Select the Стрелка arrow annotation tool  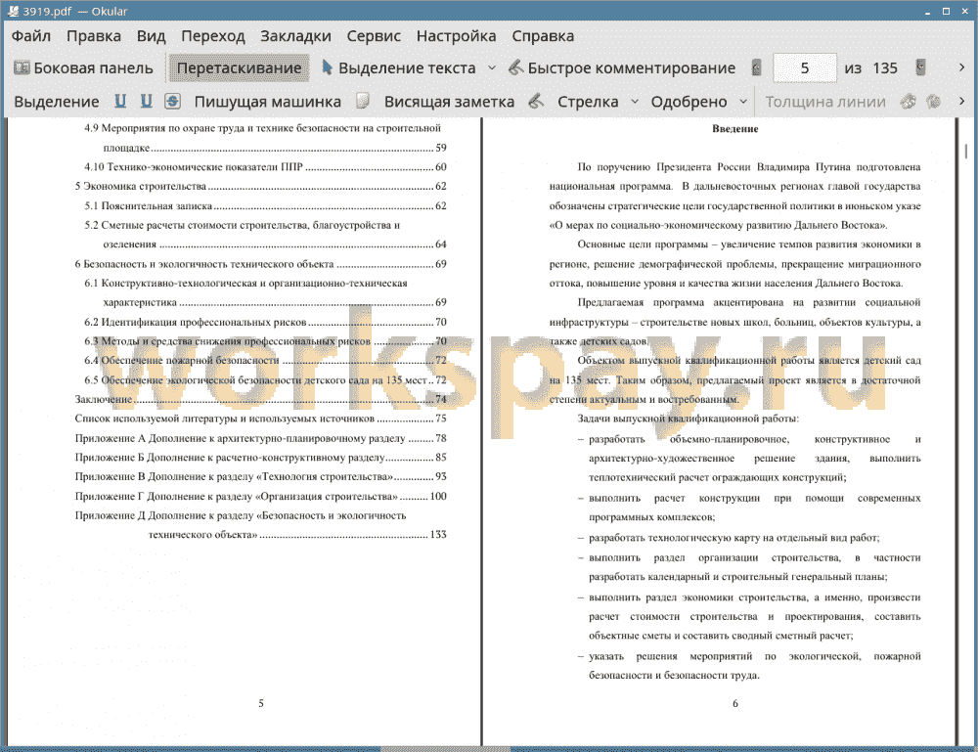pos(588,102)
